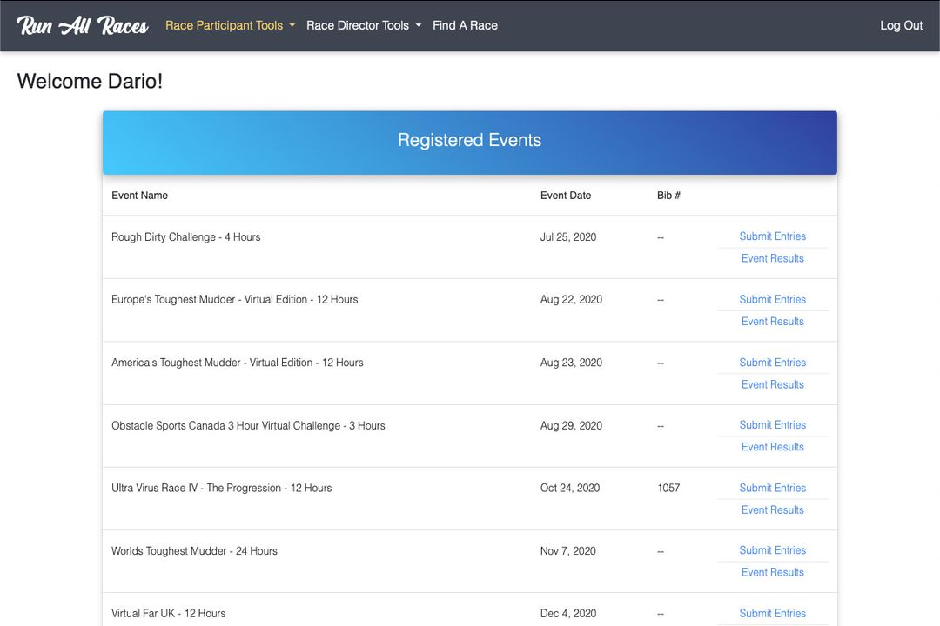940x626 pixels.
Task: Submit entries for Rough Dirty Challenge
Action: (x=773, y=236)
